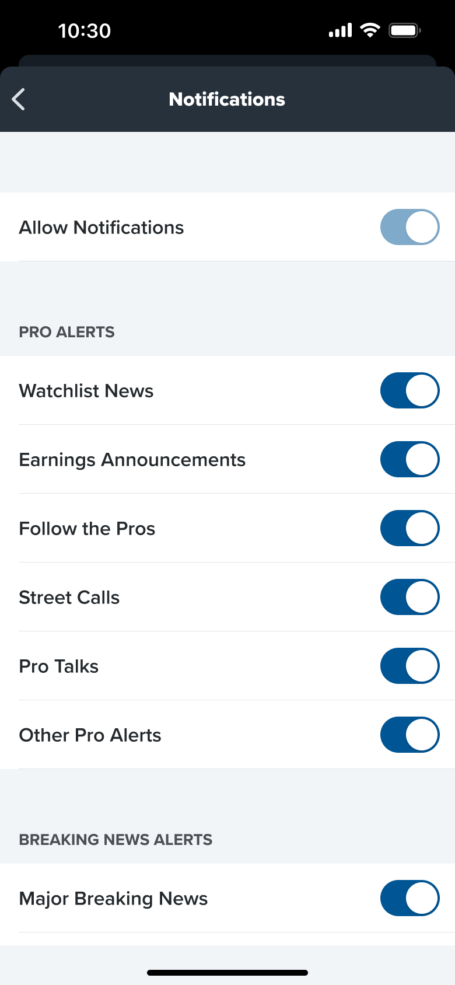This screenshot has width=455, height=985.
Task: Tap the BREAKING NEWS ALERTS header
Action: [116, 840]
